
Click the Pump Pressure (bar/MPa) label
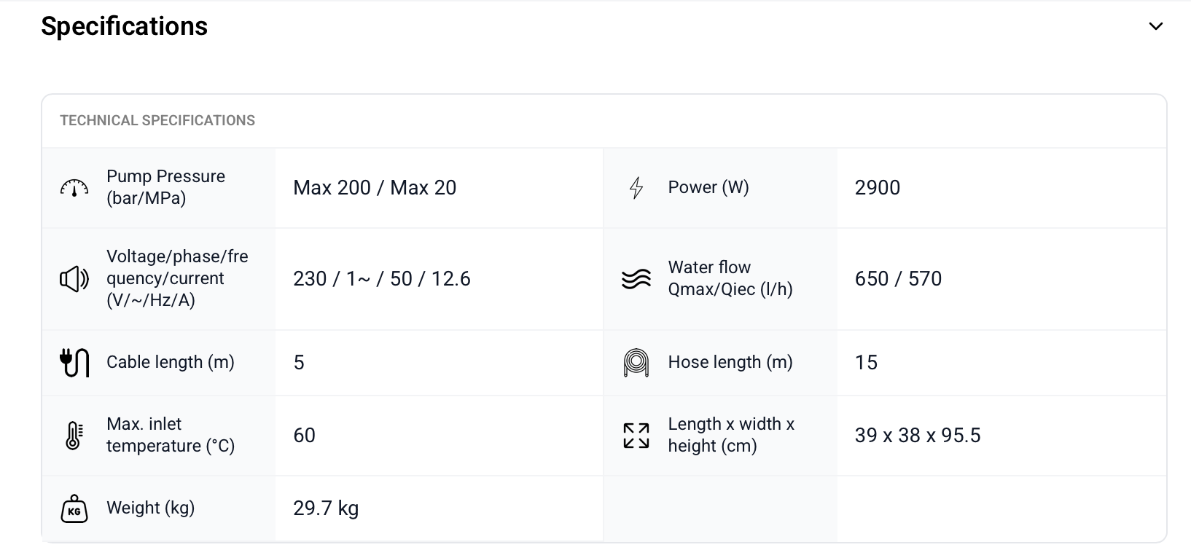165,187
